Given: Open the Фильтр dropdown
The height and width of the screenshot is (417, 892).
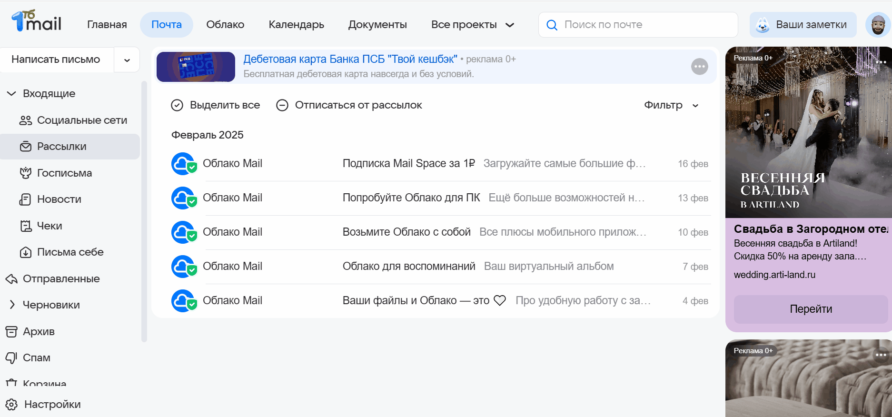Looking at the screenshot, I should (x=671, y=105).
